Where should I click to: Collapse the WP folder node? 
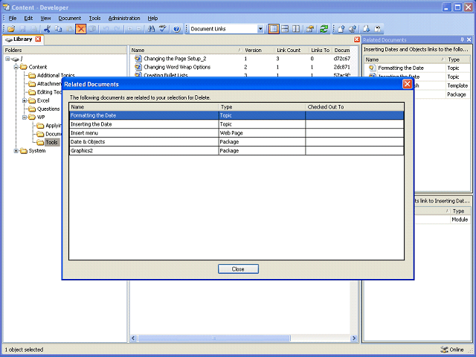(x=25, y=118)
